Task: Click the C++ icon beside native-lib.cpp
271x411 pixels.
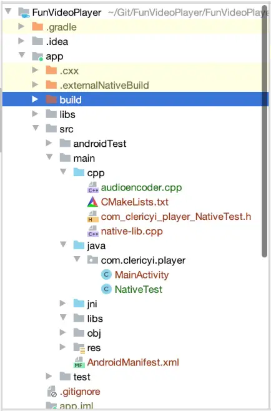Action: (93, 231)
